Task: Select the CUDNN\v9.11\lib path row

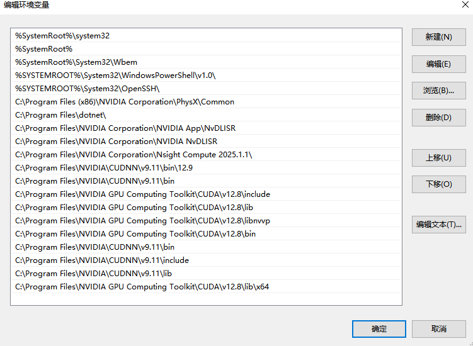Action: (x=207, y=274)
